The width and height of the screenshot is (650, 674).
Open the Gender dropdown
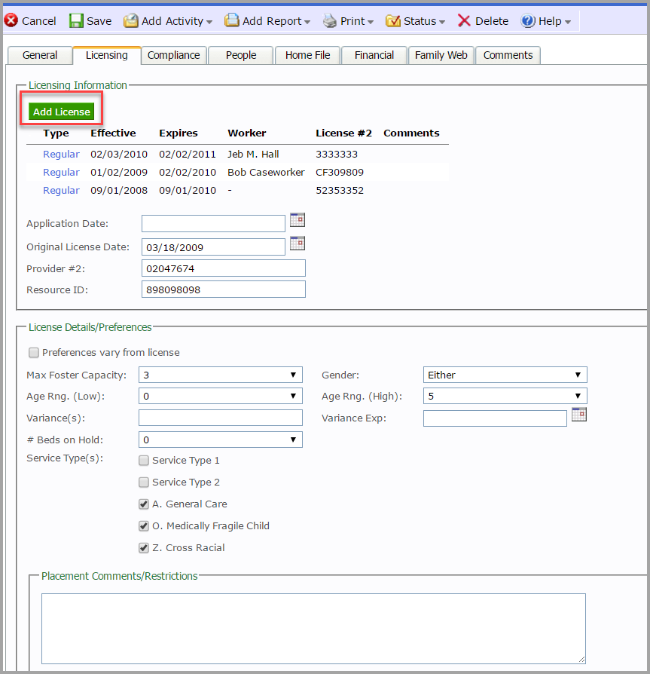[505, 375]
